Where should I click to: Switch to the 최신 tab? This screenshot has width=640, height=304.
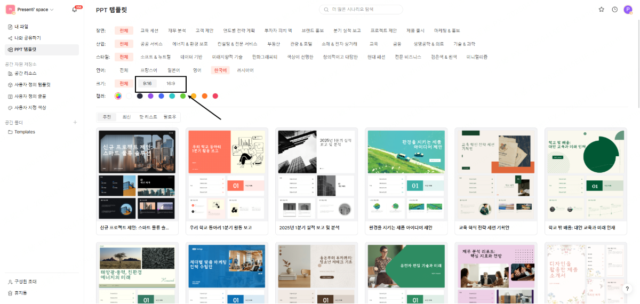[x=127, y=117]
